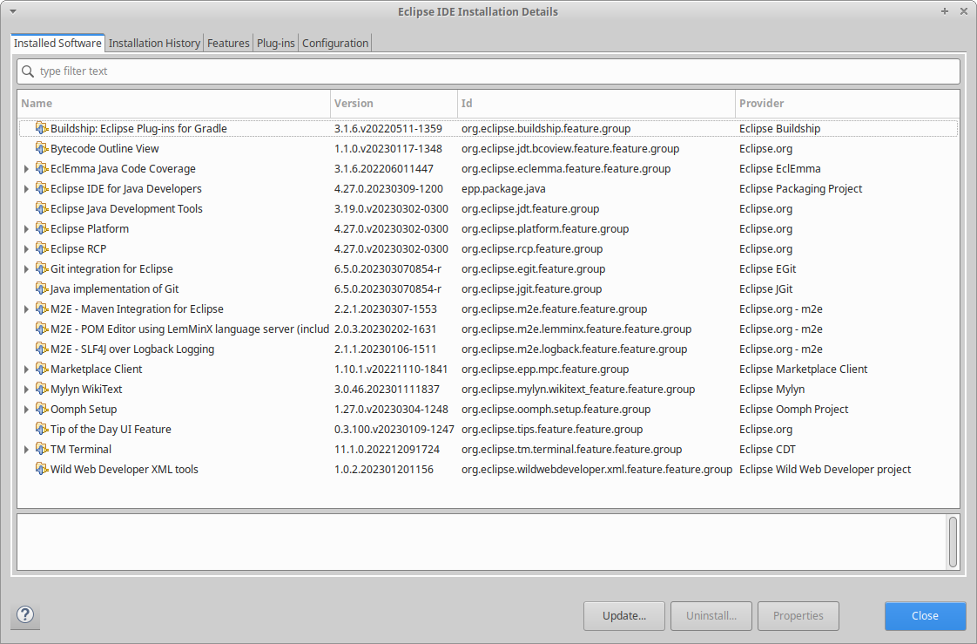The height and width of the screenshot is (644, 977).
Task: Click the search magnifier icon in filter box
Action: 27,71
